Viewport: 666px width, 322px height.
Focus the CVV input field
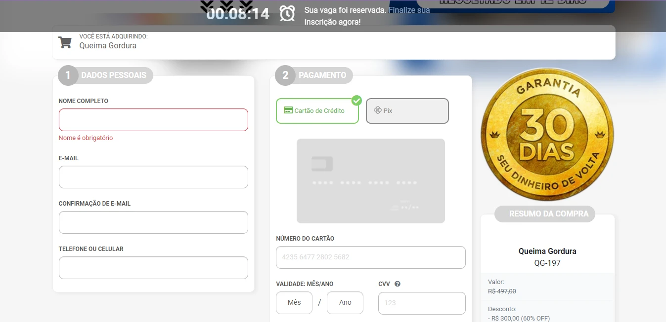[x=422, y=303]
